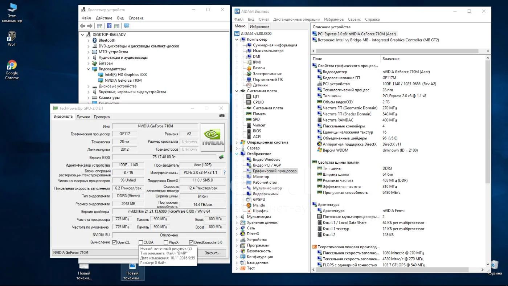Open the Чипсет item in AIDA64

coord(259,125)
